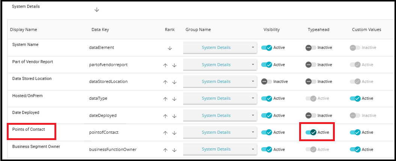This screenshot has height=161, width=396.
Task: Disable Typeahead for Points of Contact
Action: pos(311,132)
